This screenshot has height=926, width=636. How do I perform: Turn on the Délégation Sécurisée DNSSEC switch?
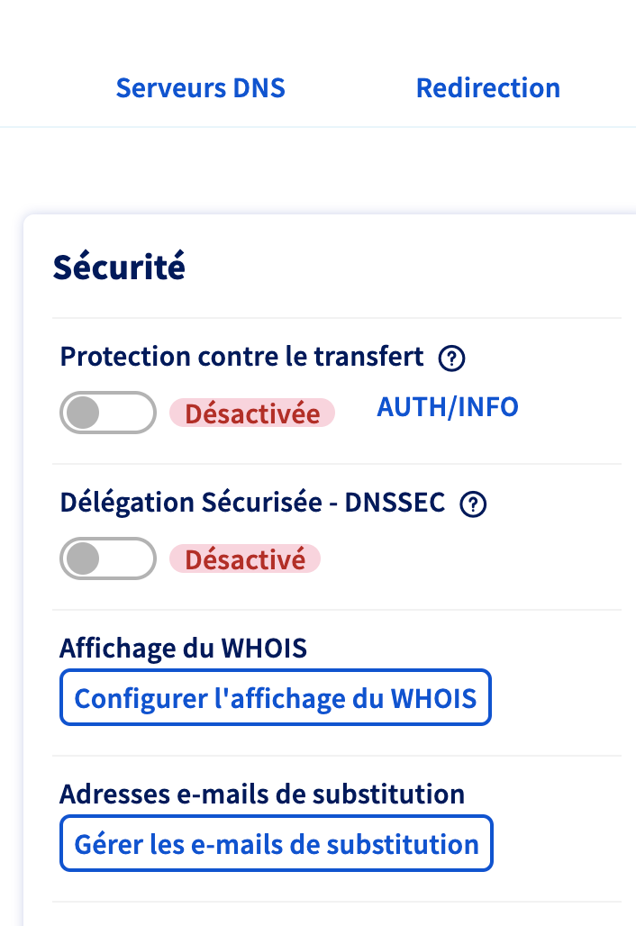pyautogui.click(x=108, y=558)
